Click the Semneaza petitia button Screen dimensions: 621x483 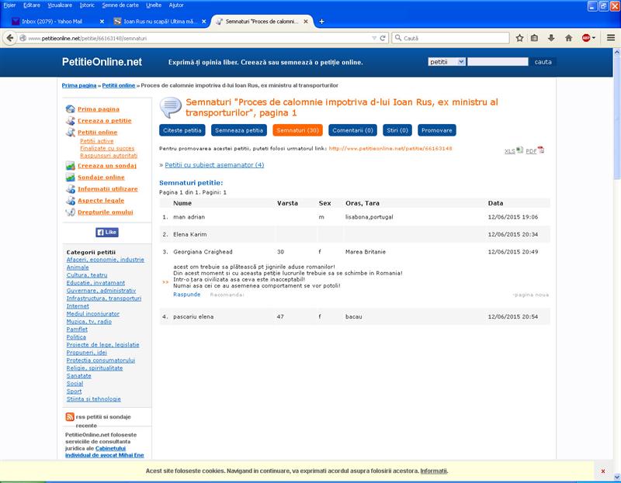[239, 130]
